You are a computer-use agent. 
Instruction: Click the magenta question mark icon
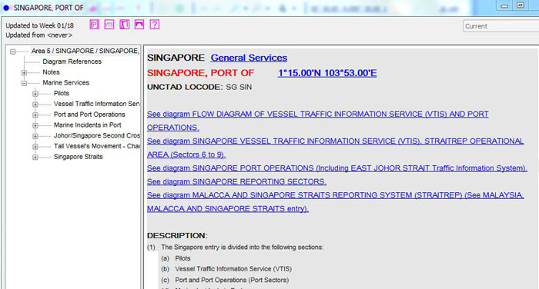point(155,25)
